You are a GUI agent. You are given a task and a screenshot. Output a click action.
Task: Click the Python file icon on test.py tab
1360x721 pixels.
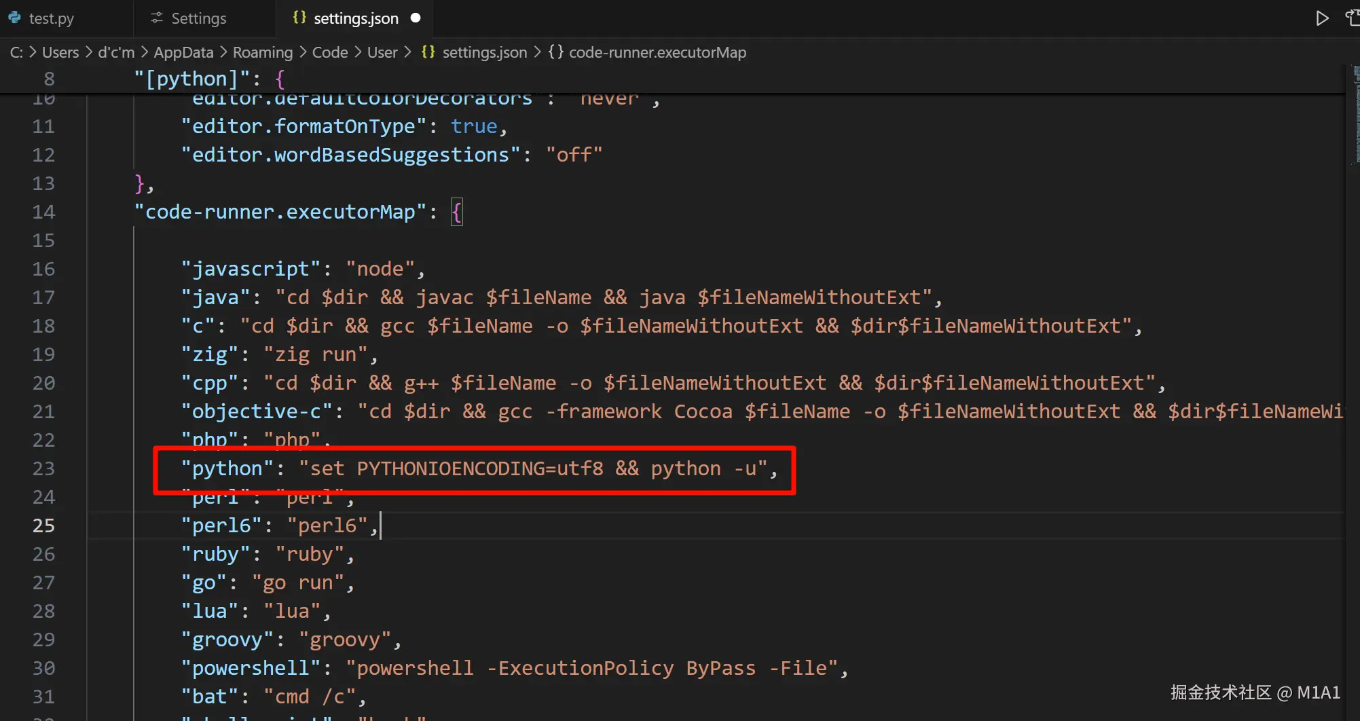[x=14, y=18]
